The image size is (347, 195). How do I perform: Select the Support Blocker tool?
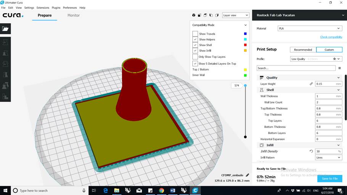pos(5,96)
